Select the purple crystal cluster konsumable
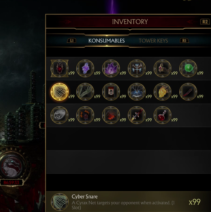The image size is (211, 212). coord(111,68)
